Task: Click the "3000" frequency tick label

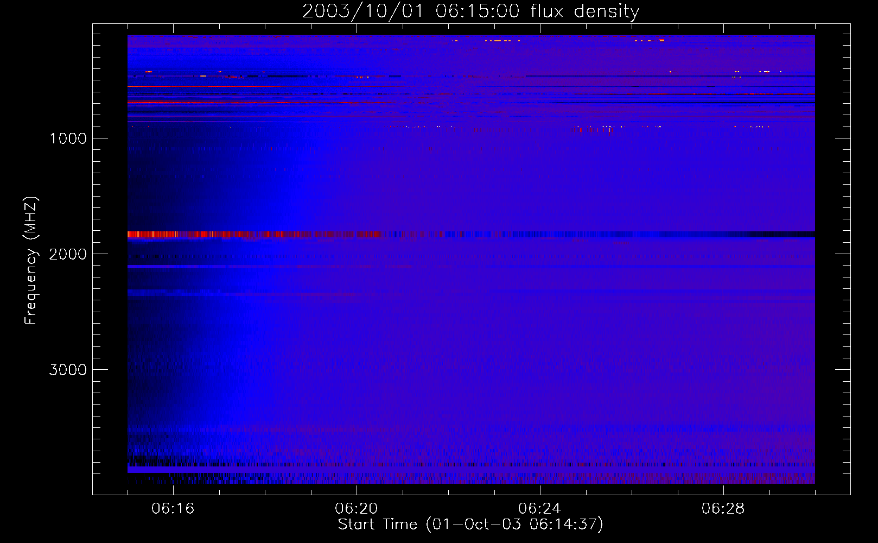Action: [68, 370]
